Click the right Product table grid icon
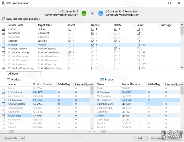The image size is (184, 142). 102,79
